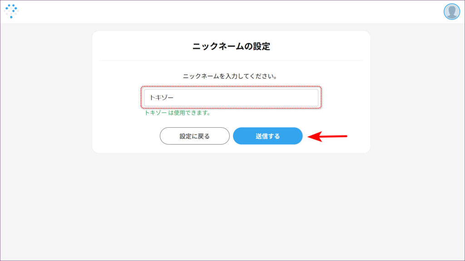
Task: Click the gray area left of the card
Action: (45, 113)
